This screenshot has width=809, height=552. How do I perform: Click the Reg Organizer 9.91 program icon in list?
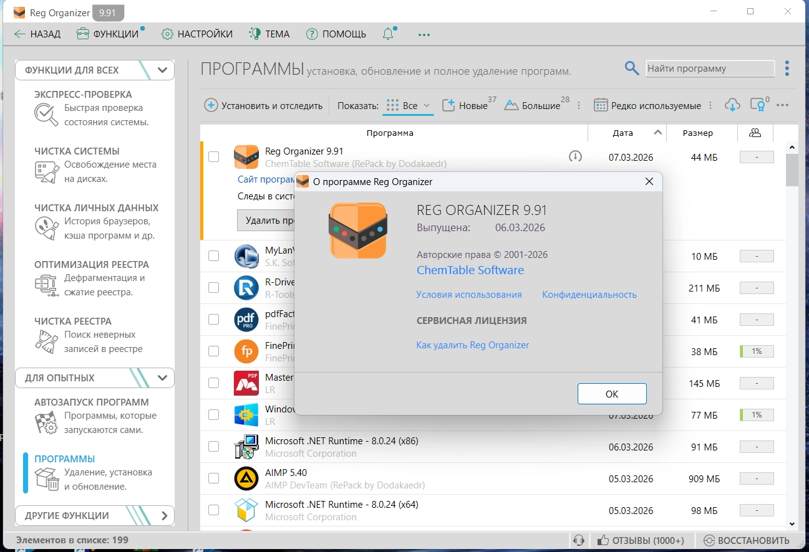[x=246, y=157]
